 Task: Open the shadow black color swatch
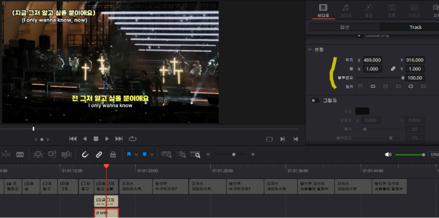[362, 111]
